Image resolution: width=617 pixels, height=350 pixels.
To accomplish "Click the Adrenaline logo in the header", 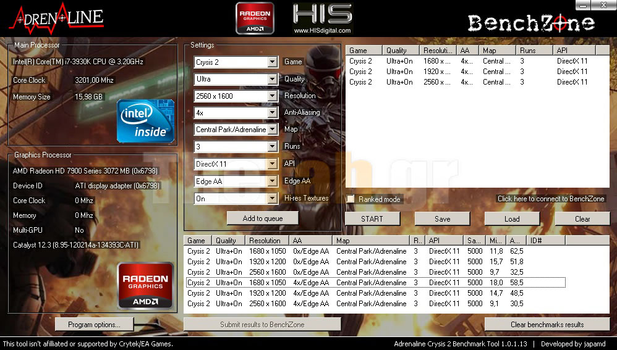I will pos(56,17).
